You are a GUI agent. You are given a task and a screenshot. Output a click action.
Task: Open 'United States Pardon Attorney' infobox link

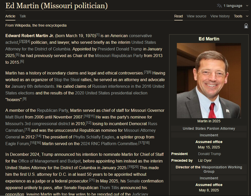pos(209,128)
